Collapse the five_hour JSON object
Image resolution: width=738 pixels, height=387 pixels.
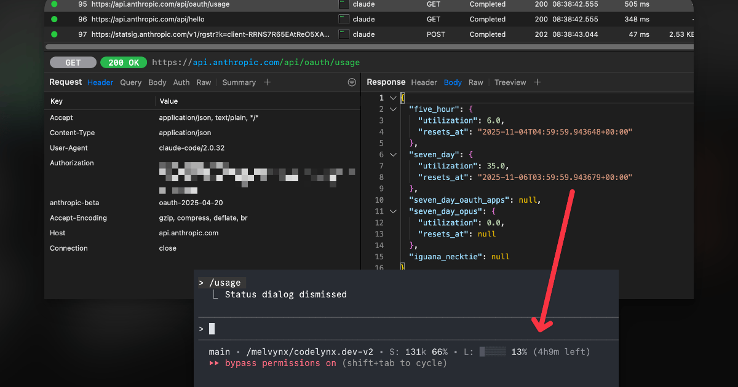click(394, 109)
